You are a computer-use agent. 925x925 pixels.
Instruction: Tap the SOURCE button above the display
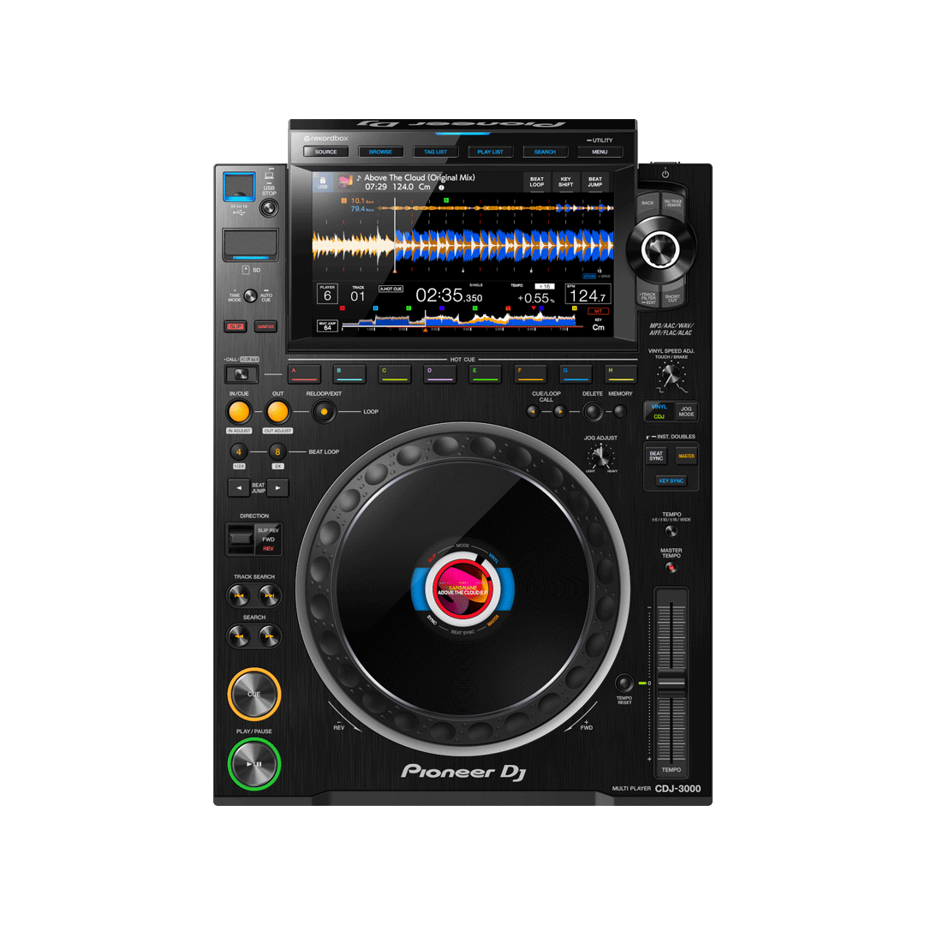(325, 152)
